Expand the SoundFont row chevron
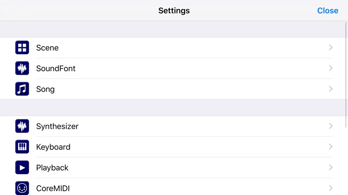The image size is (348, 195). point(331,68)
